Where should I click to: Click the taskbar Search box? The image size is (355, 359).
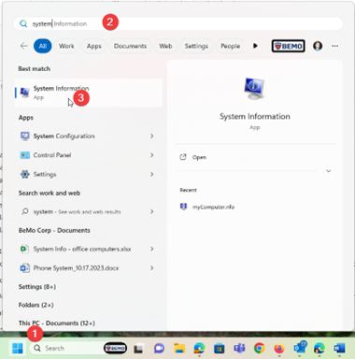[78, 348]
